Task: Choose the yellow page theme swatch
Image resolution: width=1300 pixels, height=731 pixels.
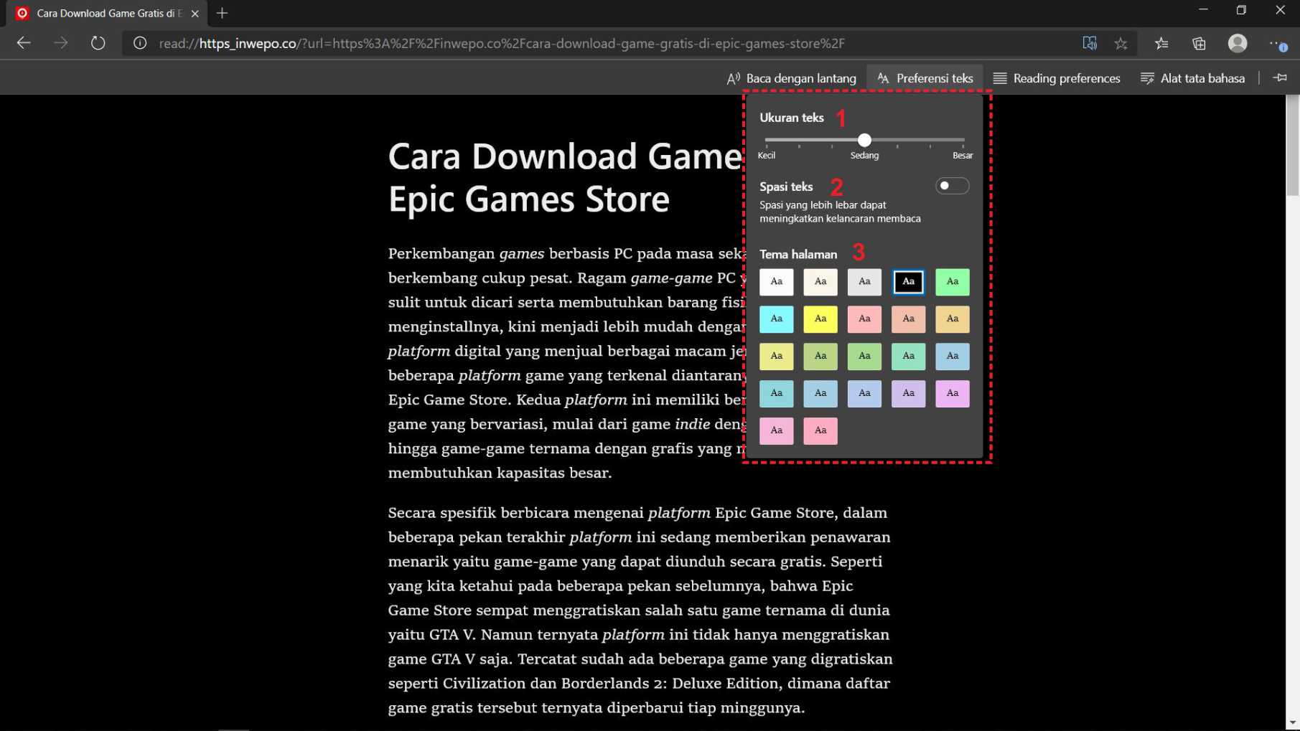Action: click(x=820, y=319)
